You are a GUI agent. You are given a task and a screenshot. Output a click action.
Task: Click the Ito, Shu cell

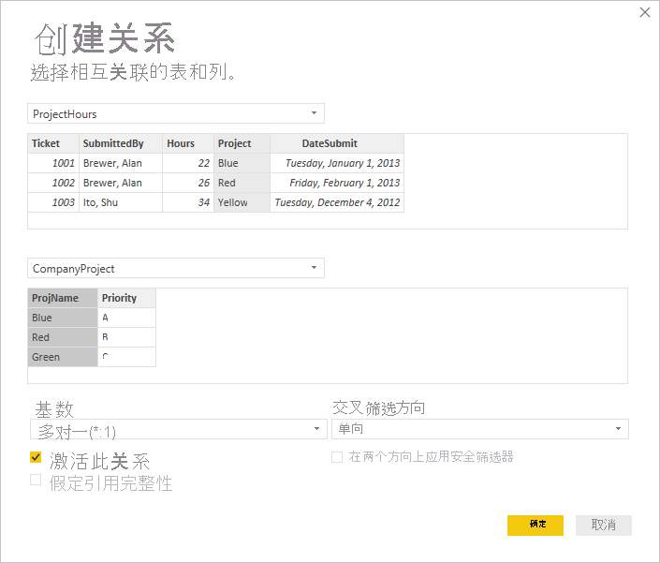pos(120,202)
